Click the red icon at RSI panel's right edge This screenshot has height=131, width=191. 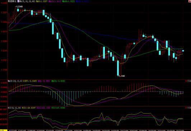click(186, 108)
